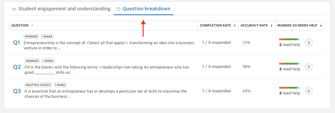The height and width of the screenshot is (113, 335).
Task: Select the Question breakdown tab
Action: [143, 9]
